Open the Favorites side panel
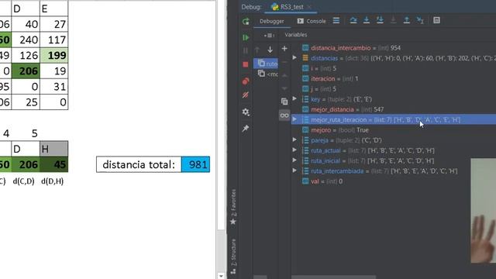Image resolution: width=496 pixels, height=279 pixels. pyautogui.click(x=233, y=207)
